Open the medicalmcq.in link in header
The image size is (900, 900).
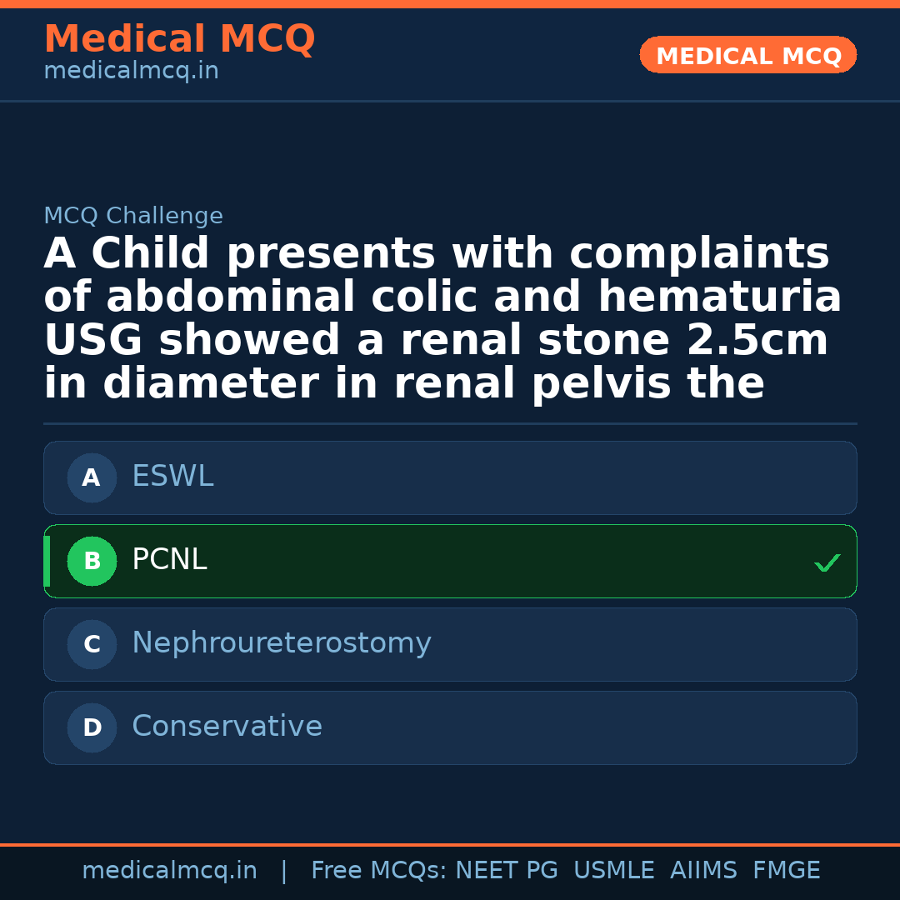pyautogui.click(x=131, y=72)
